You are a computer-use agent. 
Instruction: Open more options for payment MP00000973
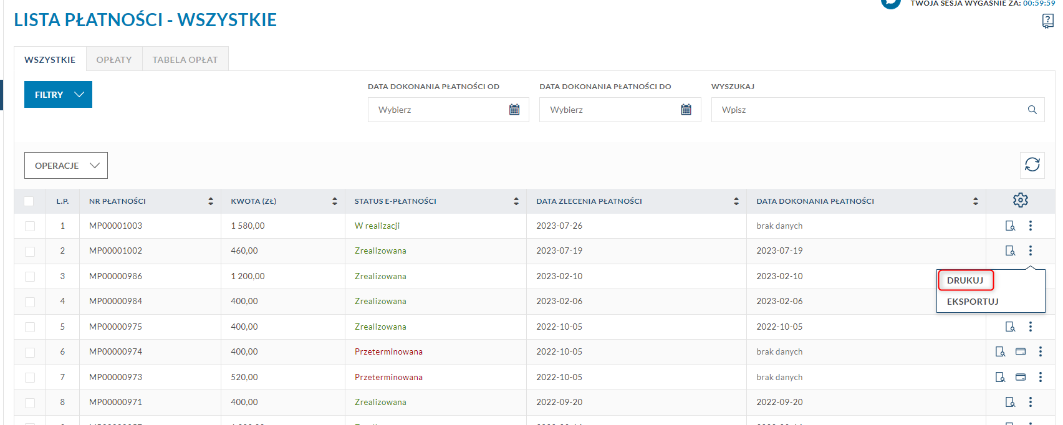point(1040,377)
